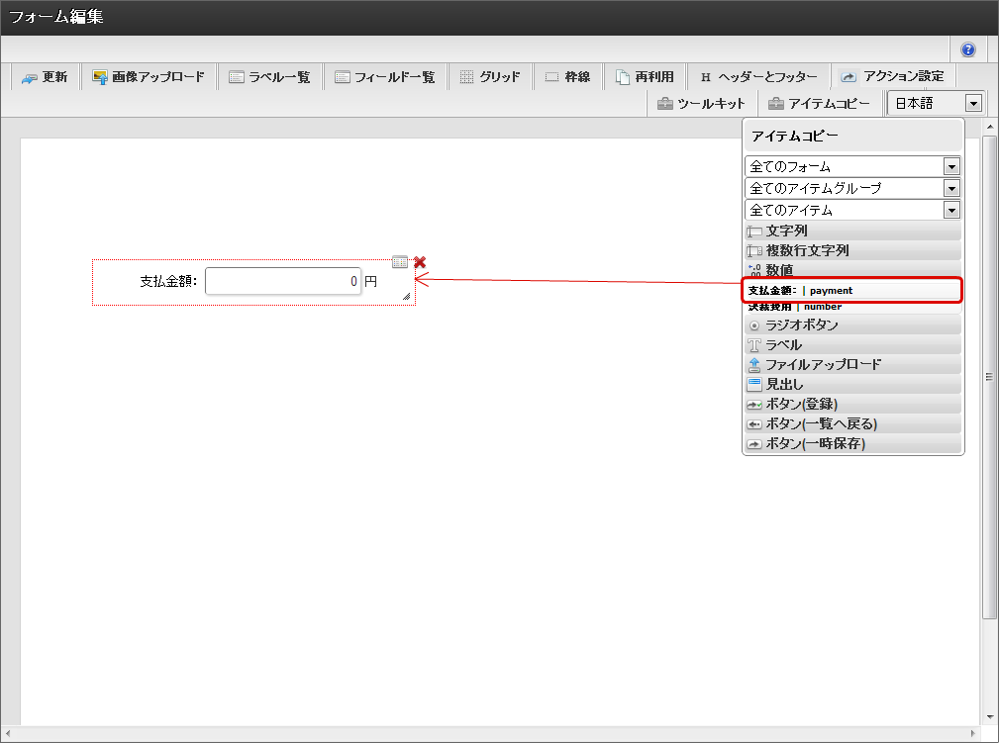This screenshot has height=743, width=999.
Task: Click the resize grip of 支払金額 item
Action: (x=407, y=296)
